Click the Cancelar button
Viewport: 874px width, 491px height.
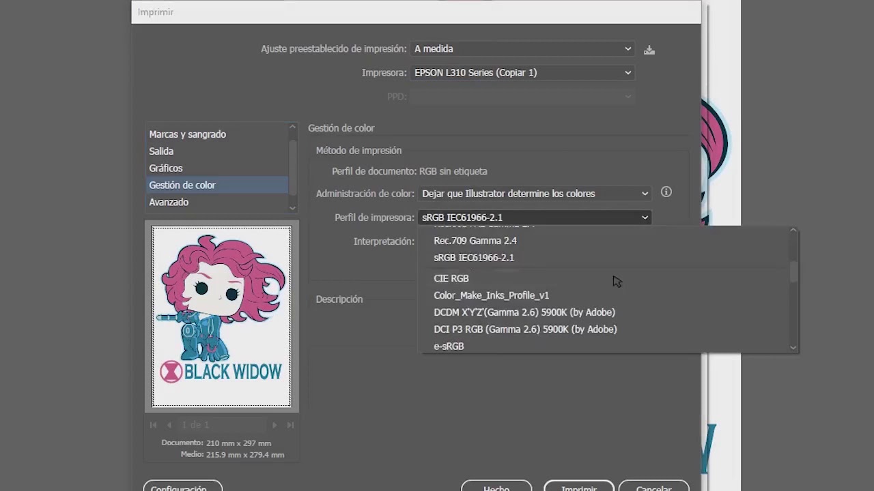(x=653, y=487)
